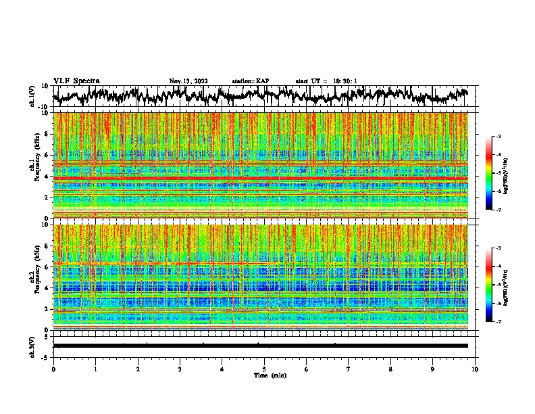This screenshot has height=414, width=535.
Task: Click the 8 kHz tick on ch.1 axis
Action: [x=48, y=134]
